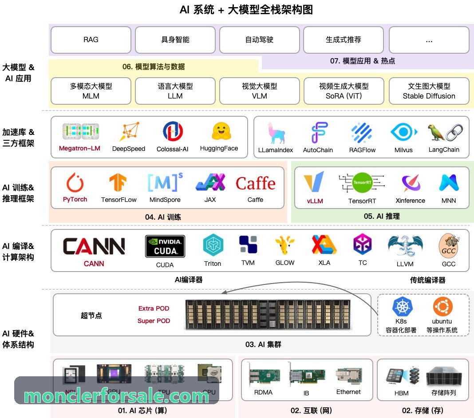This screenshot has width=474, height=418.
Task: Click the LangChain parrot and chain icon
Action: coord(445,132)
